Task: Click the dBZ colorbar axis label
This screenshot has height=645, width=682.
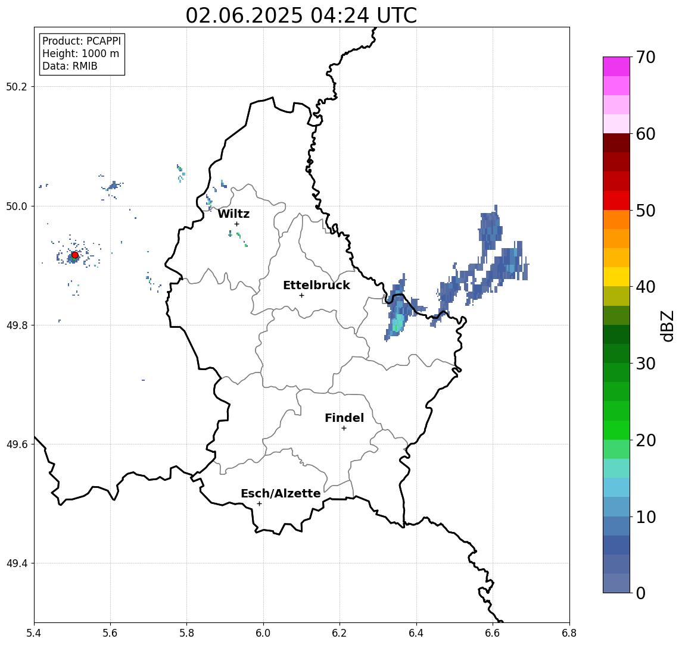Action: [x=668, y=326]
